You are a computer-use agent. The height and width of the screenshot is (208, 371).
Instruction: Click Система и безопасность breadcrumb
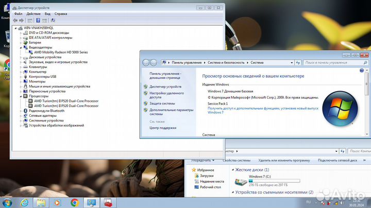(x=226, y=63)
